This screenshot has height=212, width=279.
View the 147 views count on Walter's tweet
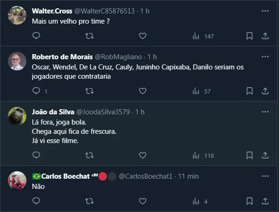203,36
